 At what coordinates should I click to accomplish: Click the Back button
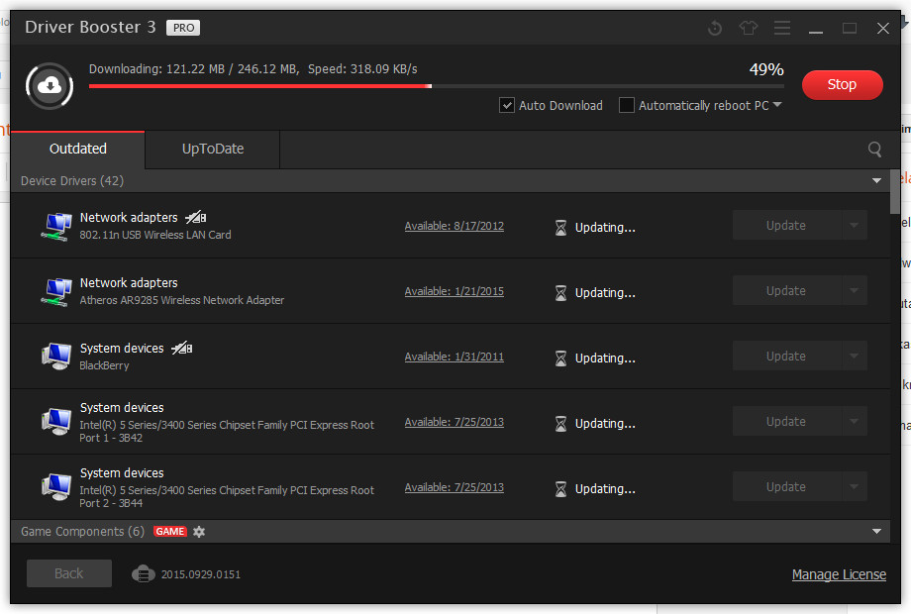(69, 573)
